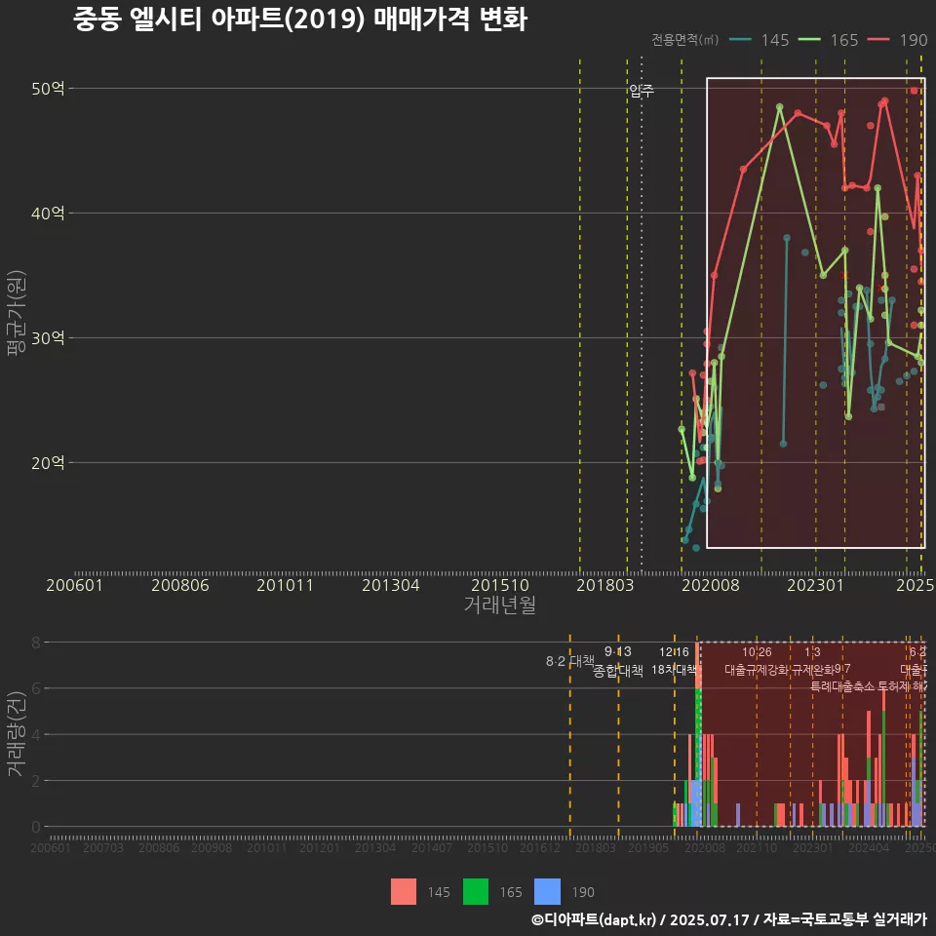Click 201407 on the volume chart axis
This screenshot has width=936, height=936.
pos(432,847)
